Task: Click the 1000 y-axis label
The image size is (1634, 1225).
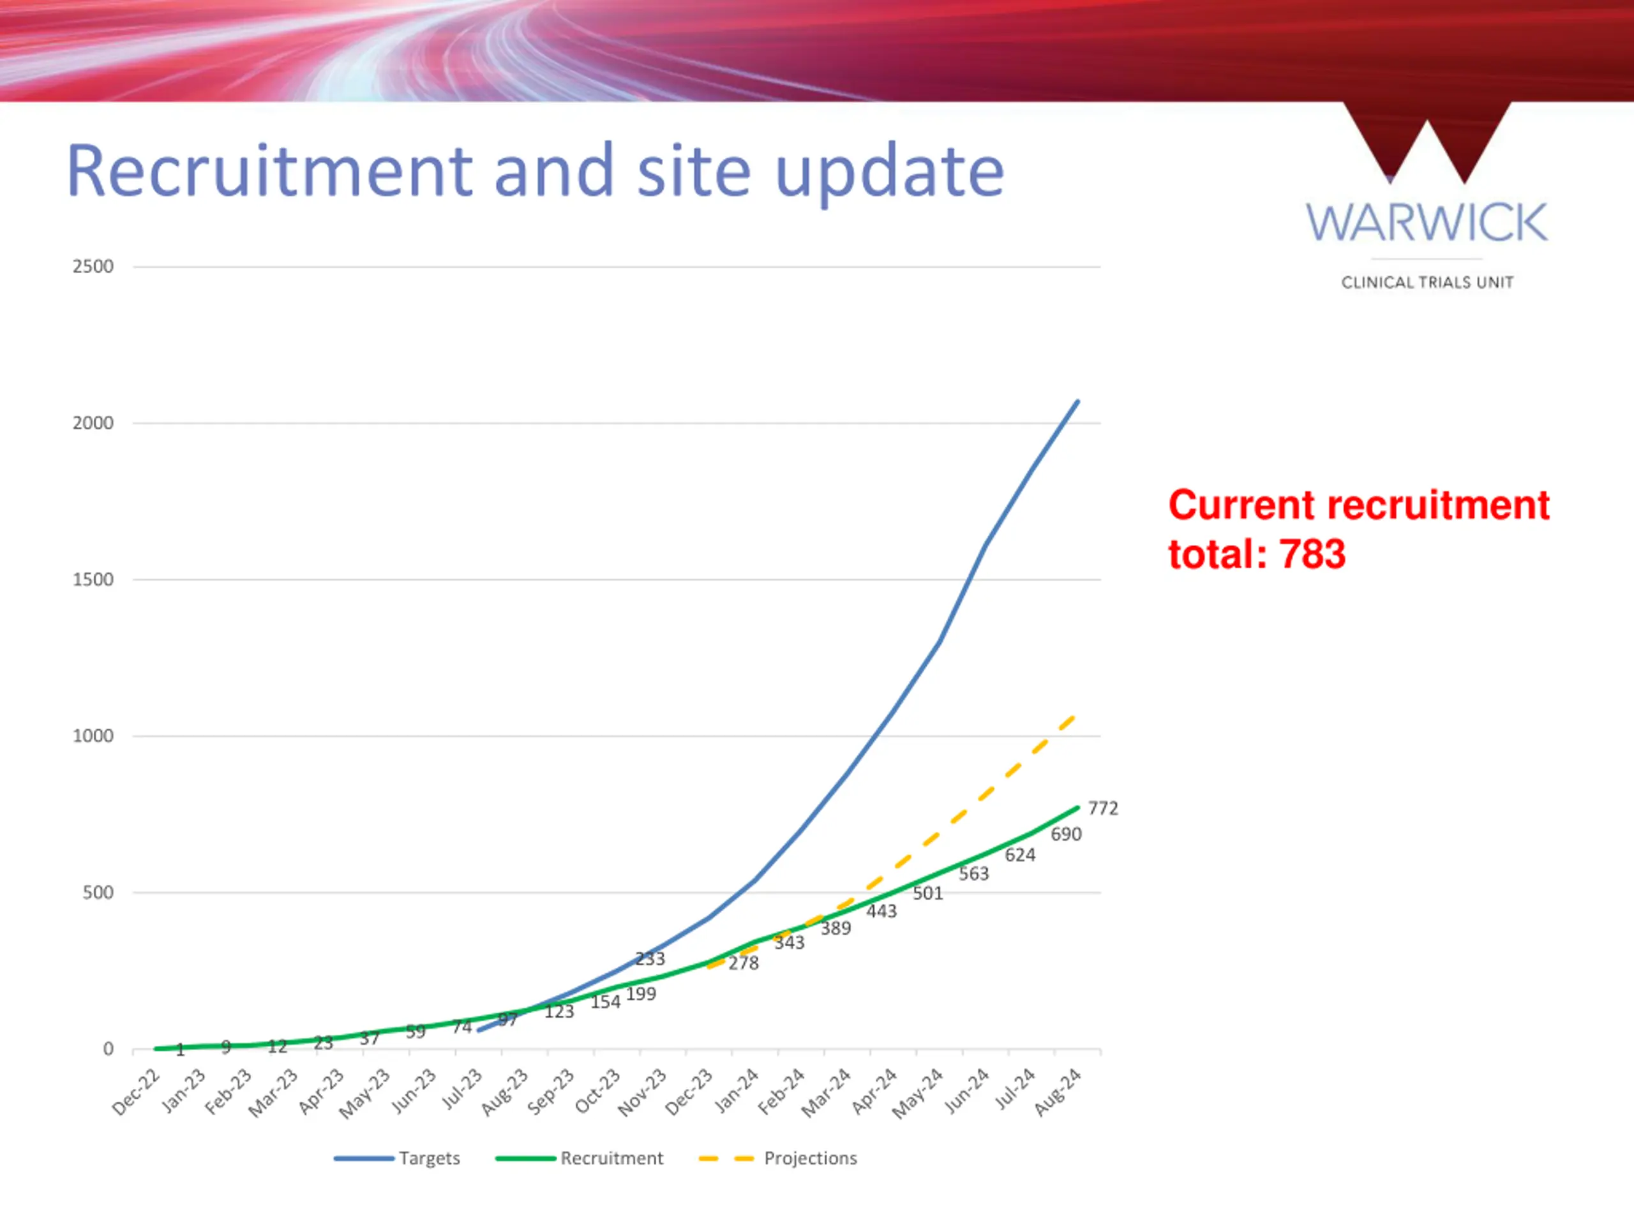Action: [93, 736]
